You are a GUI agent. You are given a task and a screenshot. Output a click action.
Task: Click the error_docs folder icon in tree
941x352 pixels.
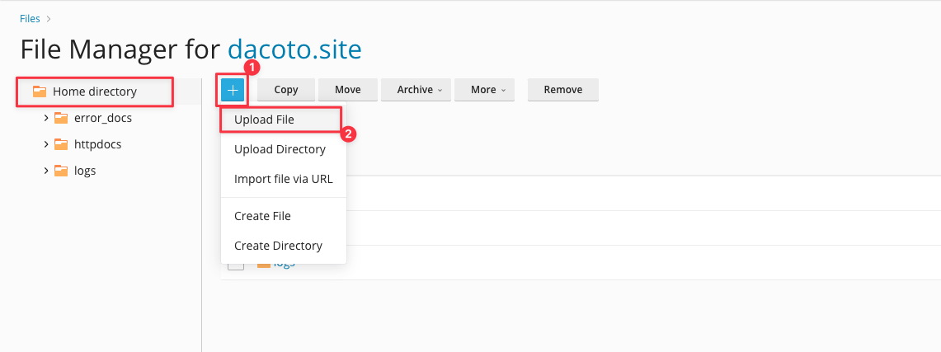[61, 118]
